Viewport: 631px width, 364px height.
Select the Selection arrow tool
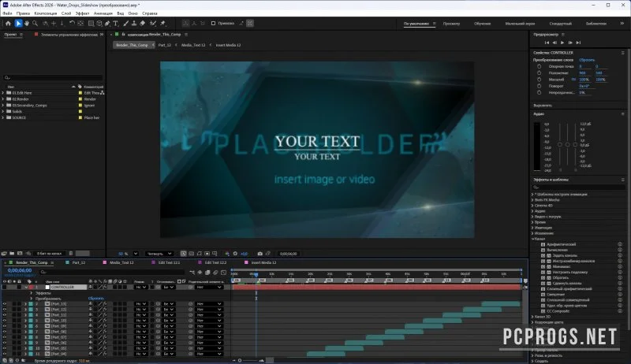18,24
